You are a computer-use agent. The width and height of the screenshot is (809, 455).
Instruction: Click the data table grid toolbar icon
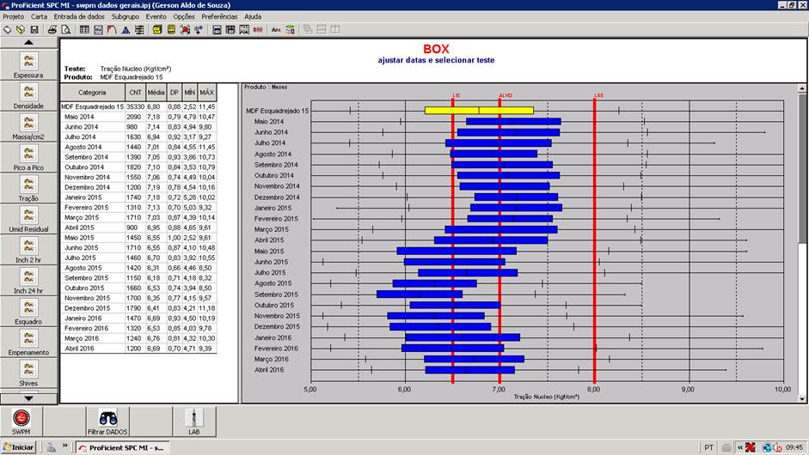tap(84, 30)
